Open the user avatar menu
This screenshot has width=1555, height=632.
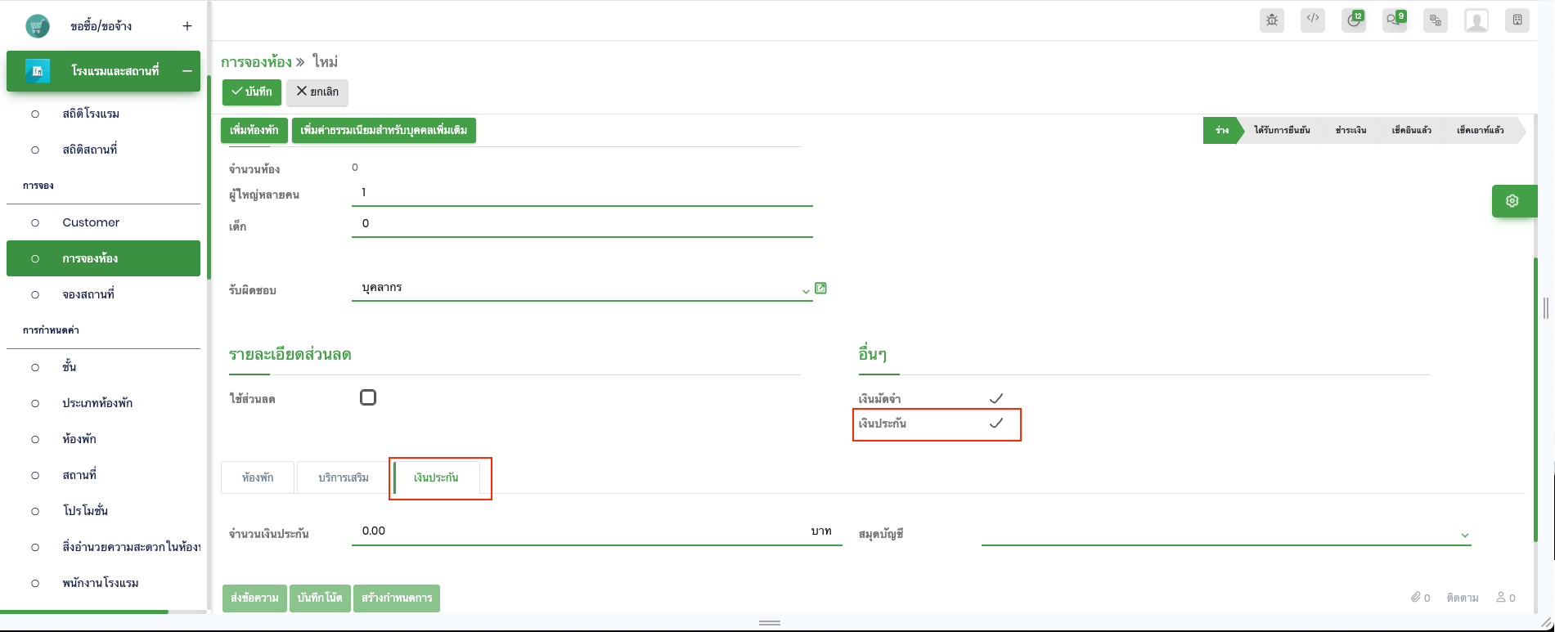click(x=1476, y=20)
